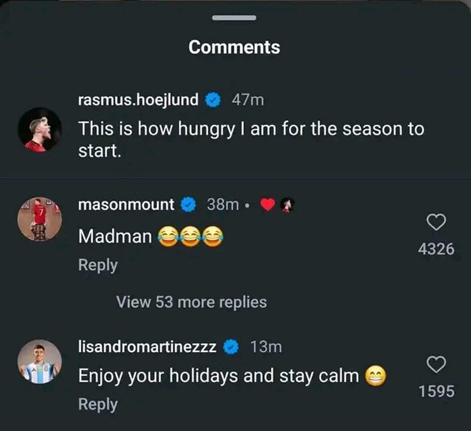View the 1595 likes count
This screenshot has height=431, width=471.
pyautogui.click(x=436, y=391)
